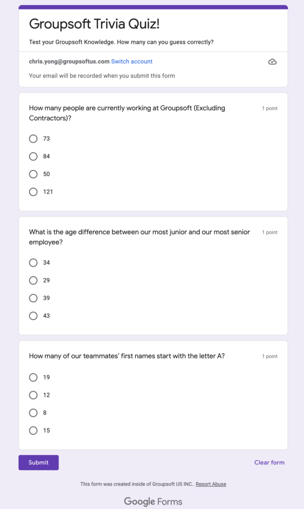
Task: Pick 121 as the employee count
Action: tap(33, 192)
